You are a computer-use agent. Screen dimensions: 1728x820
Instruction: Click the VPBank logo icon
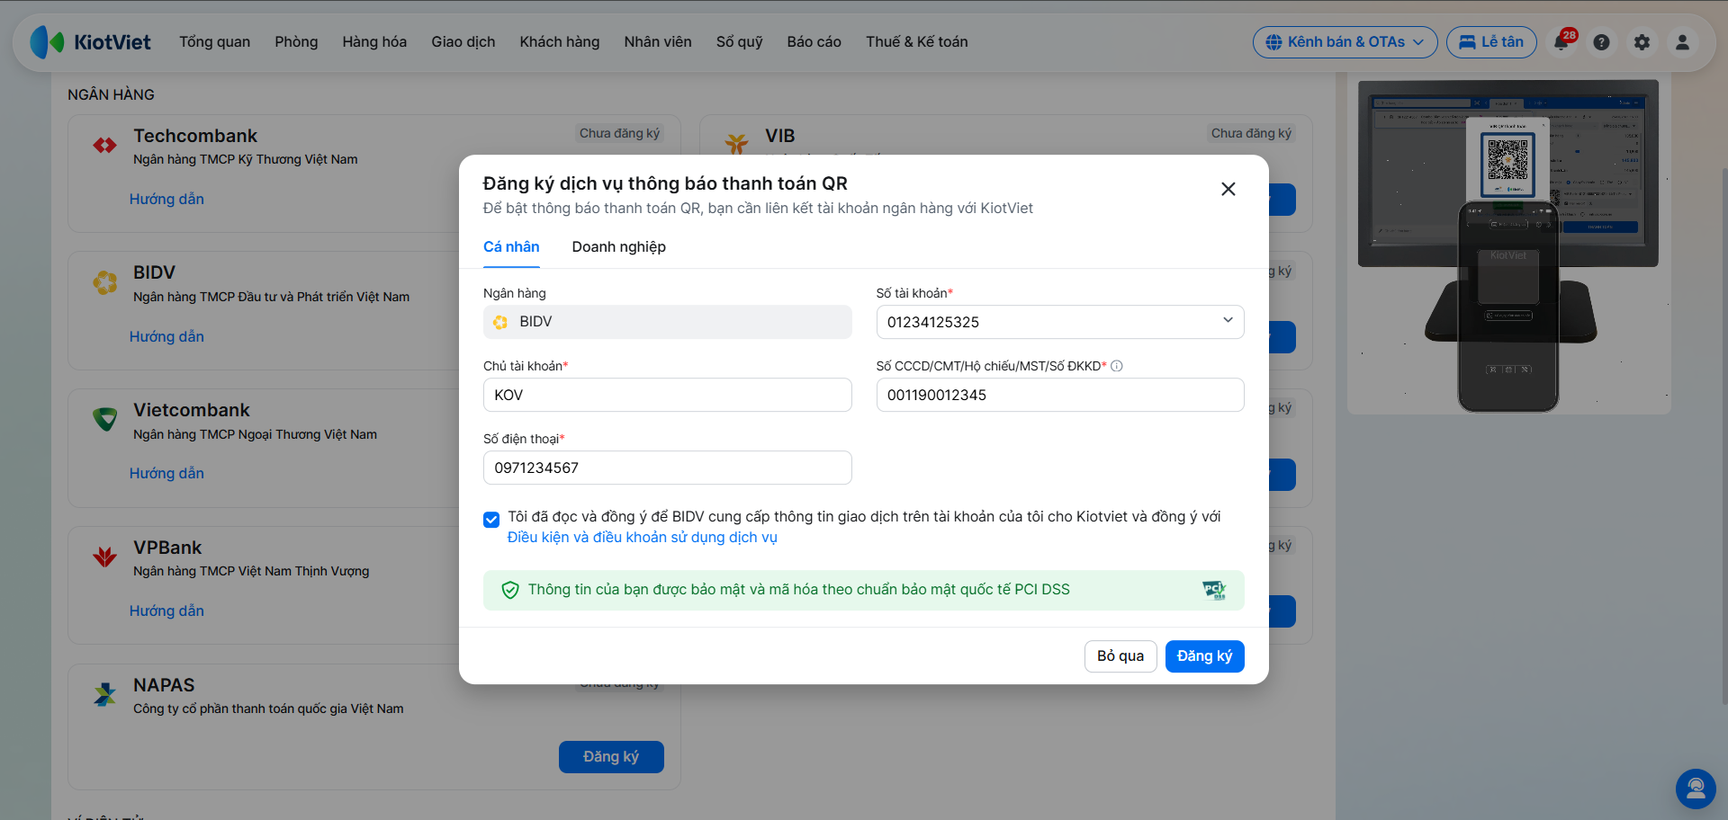coord(105,557)
